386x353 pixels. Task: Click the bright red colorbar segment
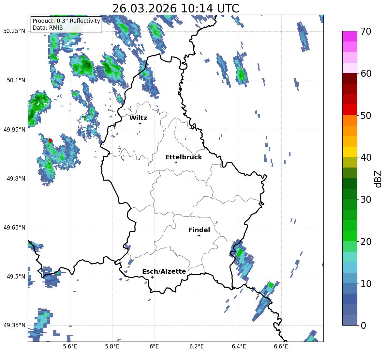(349, 110)
